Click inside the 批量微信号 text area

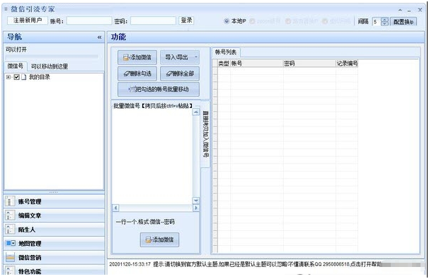(152, 156)
